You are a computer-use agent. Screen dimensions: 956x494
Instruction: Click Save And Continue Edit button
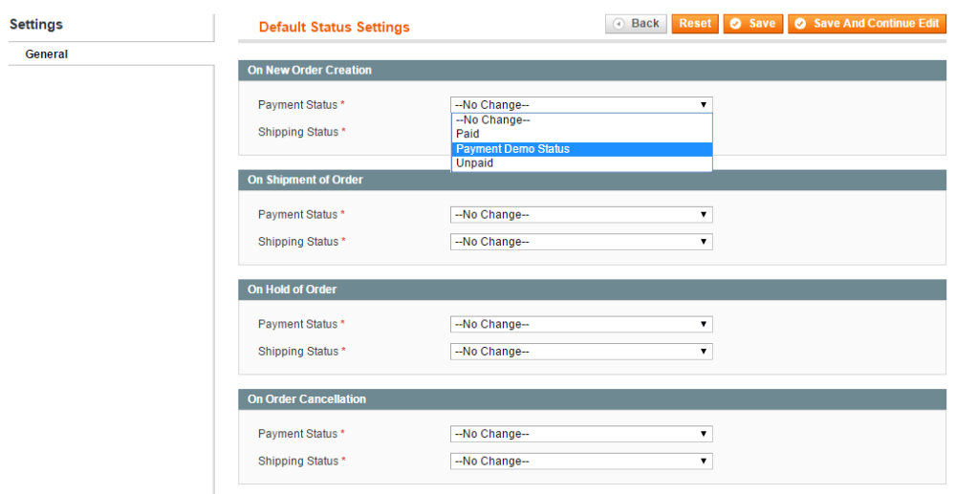(867, 24)
